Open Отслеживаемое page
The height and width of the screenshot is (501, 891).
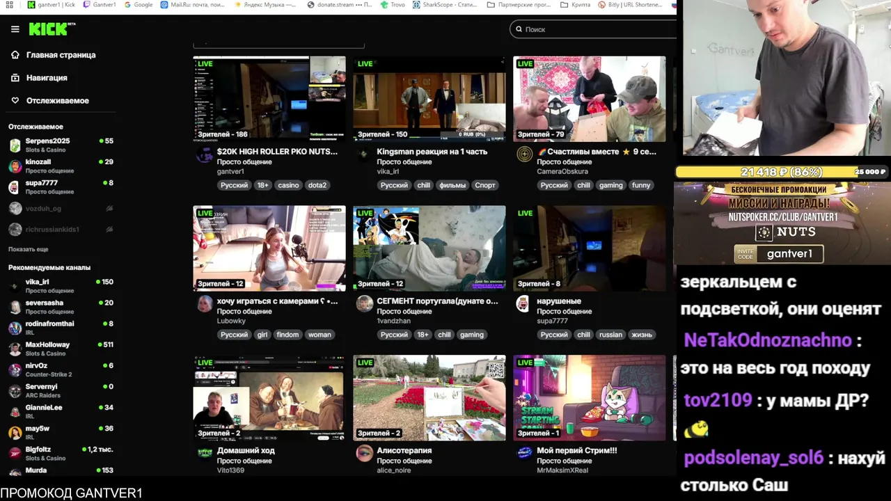point(58,101)
